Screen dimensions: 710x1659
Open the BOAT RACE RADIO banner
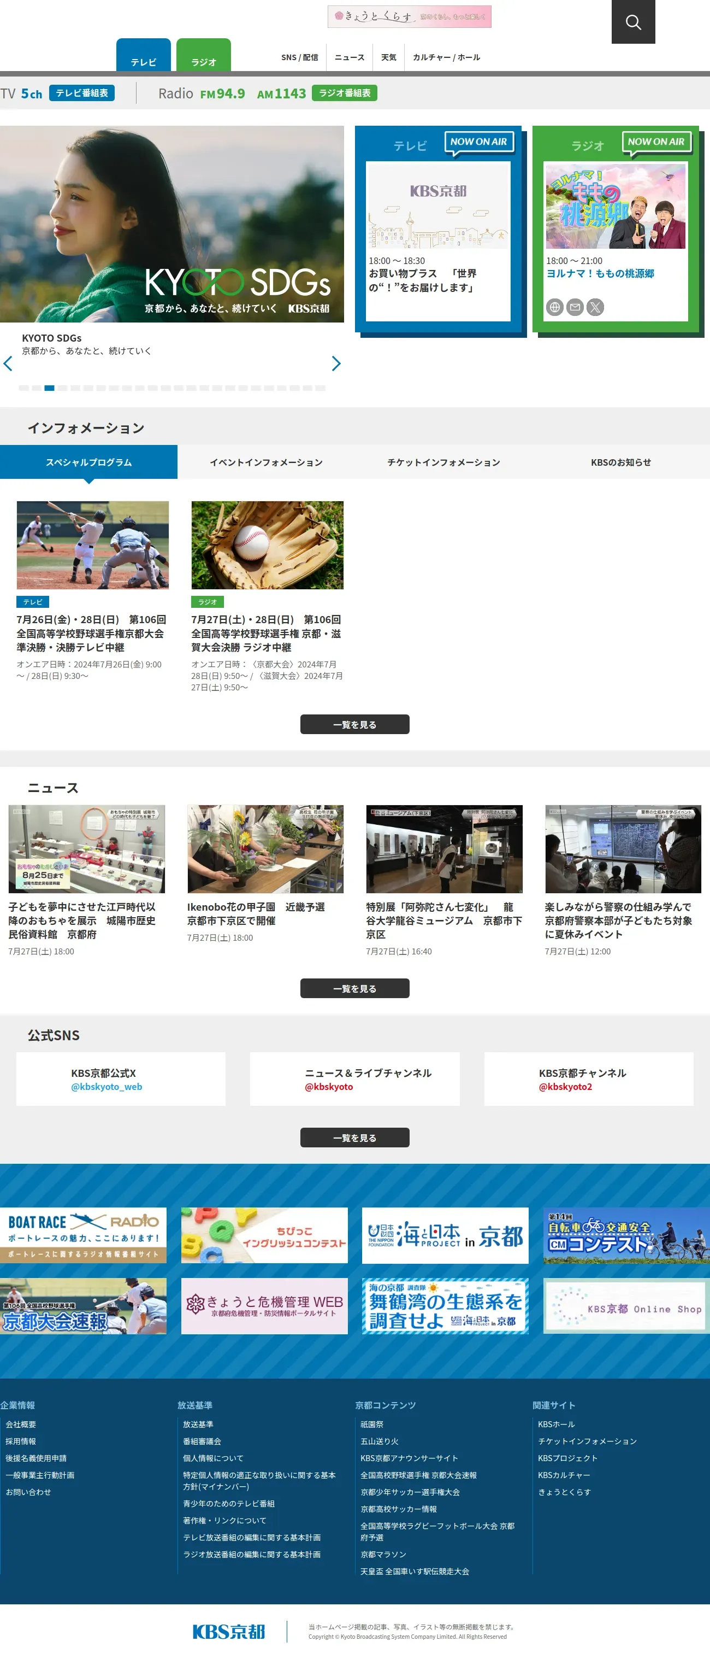pos(83,1236)
